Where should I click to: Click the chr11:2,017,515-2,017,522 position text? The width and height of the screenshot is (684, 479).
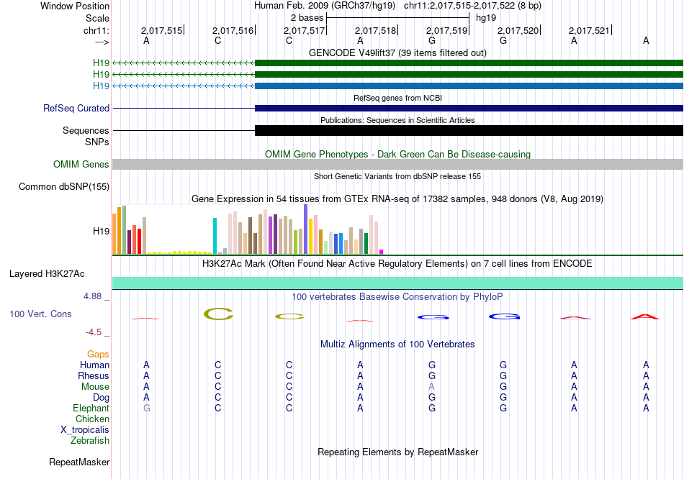point(472,6)
